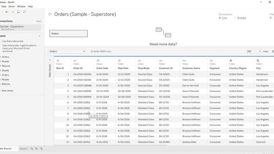Image resolution: width=274 pixels, height=154 pixels.
Task: Open the Server menu
Action: [12, 6]
